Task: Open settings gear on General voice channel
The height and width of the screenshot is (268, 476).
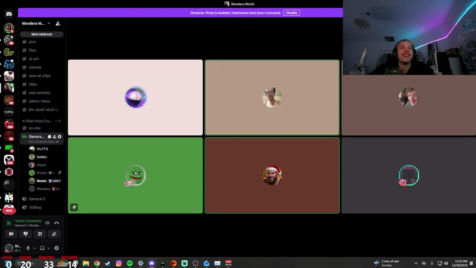Action: (x=59, y=137)
